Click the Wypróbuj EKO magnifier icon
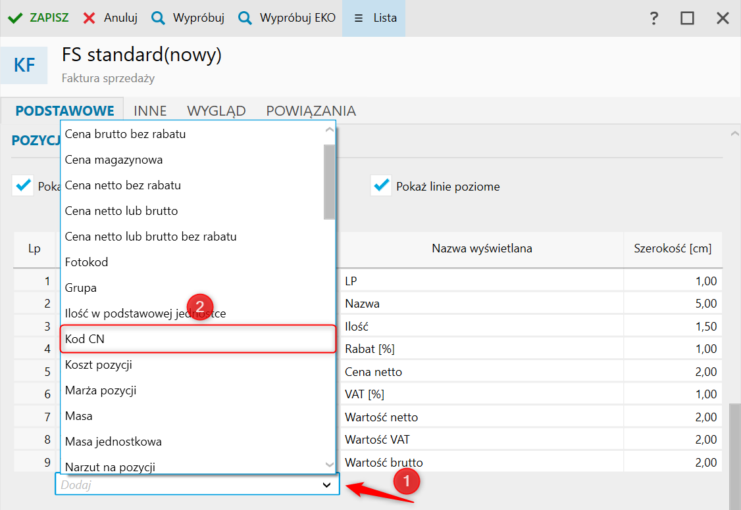 point(245,18)
